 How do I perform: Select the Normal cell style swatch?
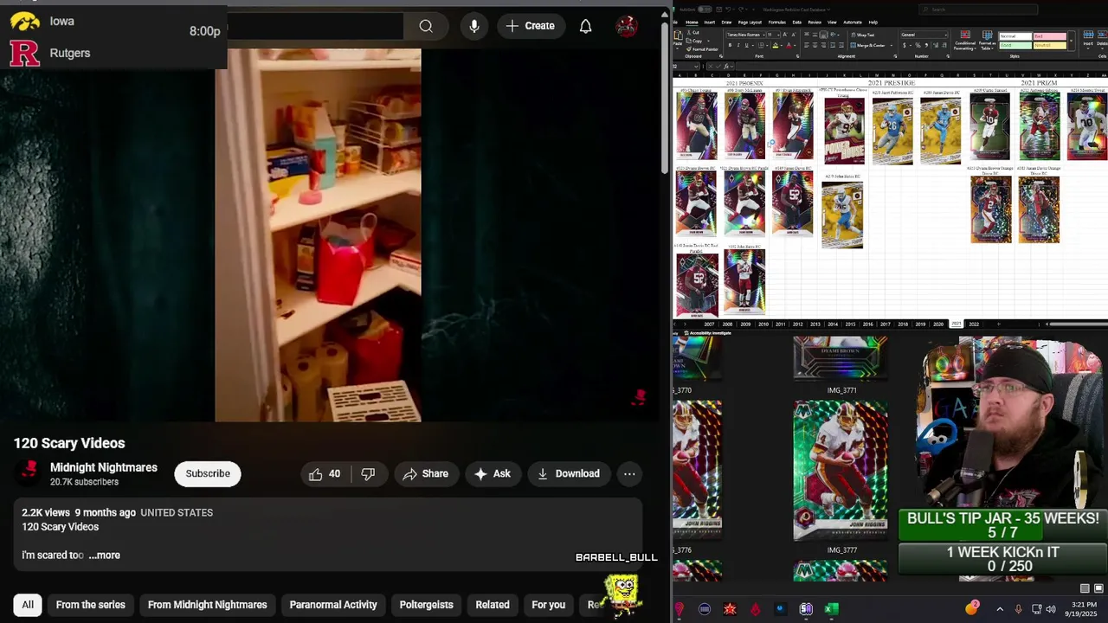(1015, 35)
